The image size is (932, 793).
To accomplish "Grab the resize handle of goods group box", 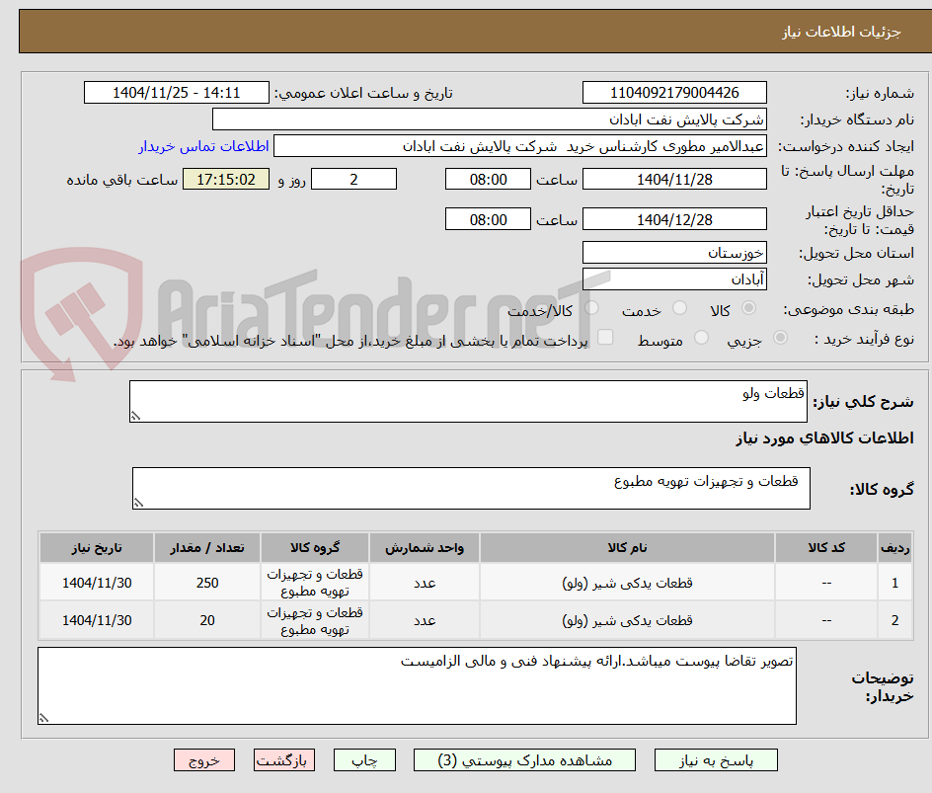I will (138, 503).
